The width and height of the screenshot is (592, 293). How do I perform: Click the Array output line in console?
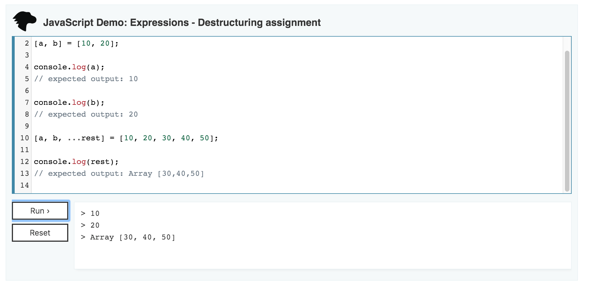(x=128, y=237)
